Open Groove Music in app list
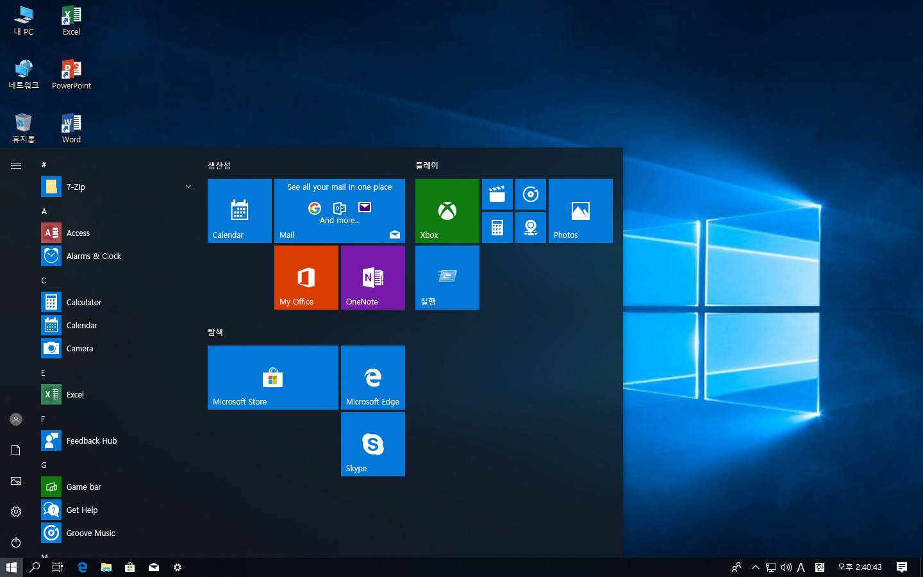Image resolution: width=923 pixels, height=577 pixels. 118,533
